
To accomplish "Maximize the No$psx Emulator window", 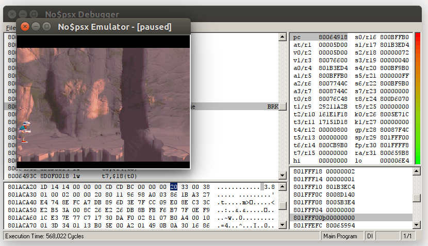I will click(47, 26).
